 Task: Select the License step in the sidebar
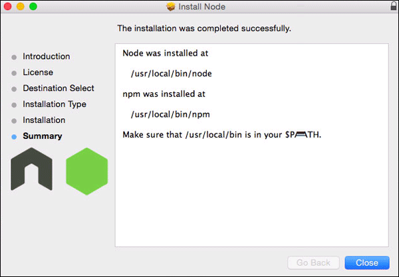point(38,72)
